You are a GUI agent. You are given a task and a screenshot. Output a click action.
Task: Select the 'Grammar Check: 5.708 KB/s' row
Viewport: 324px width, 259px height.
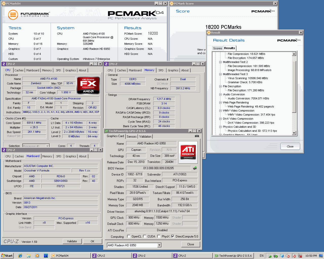[x=245, y=82]
